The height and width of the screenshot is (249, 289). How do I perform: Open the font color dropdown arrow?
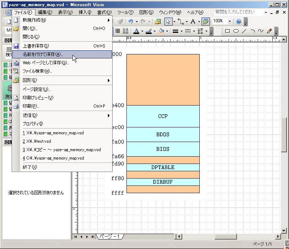click(x=142, y=31)
